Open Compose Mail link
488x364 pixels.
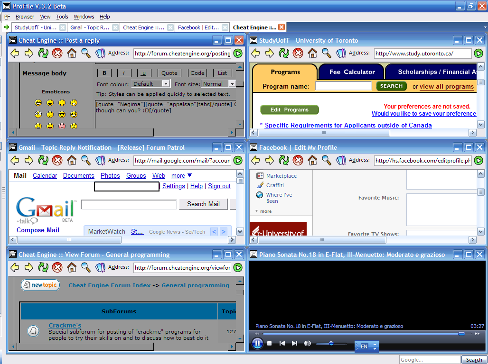point(38,230)
